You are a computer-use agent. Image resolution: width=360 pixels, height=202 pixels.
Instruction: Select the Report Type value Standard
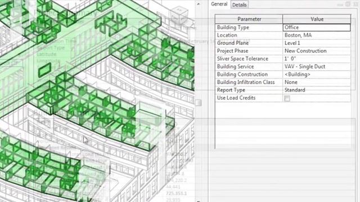317,90
